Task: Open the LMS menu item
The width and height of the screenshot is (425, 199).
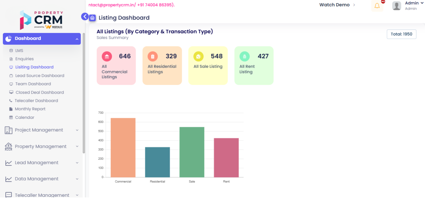Action: (19, 51)
